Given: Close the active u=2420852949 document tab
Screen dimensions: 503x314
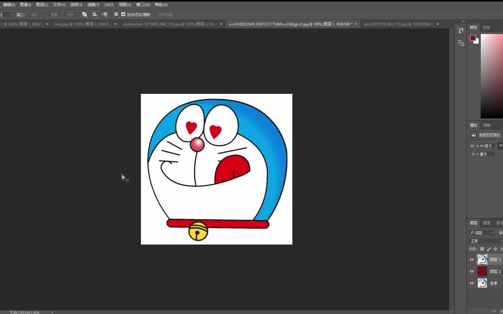Looking at the screenshot, I should pyautogui.click(x=356, y=24).
